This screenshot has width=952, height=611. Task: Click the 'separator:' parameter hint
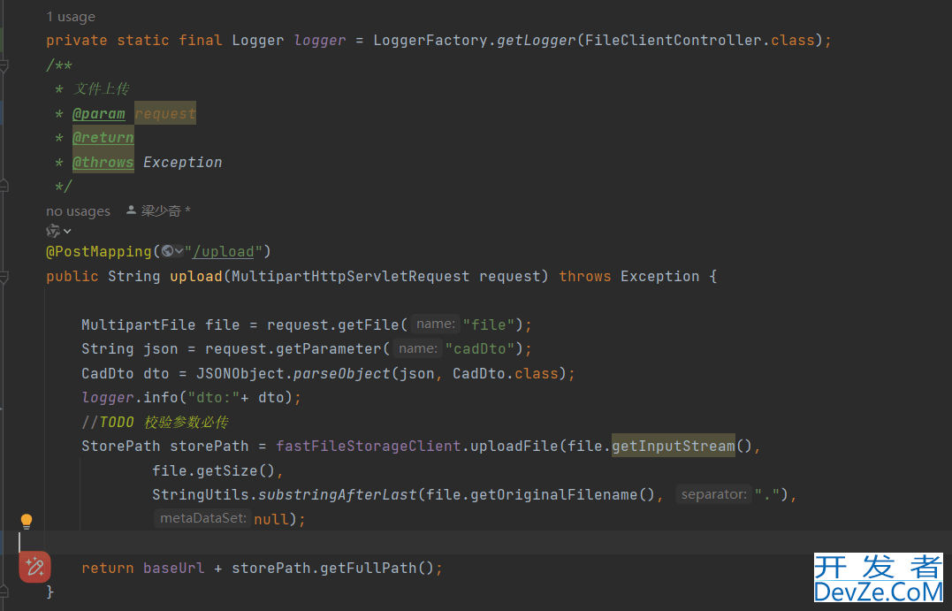(714, 494)
